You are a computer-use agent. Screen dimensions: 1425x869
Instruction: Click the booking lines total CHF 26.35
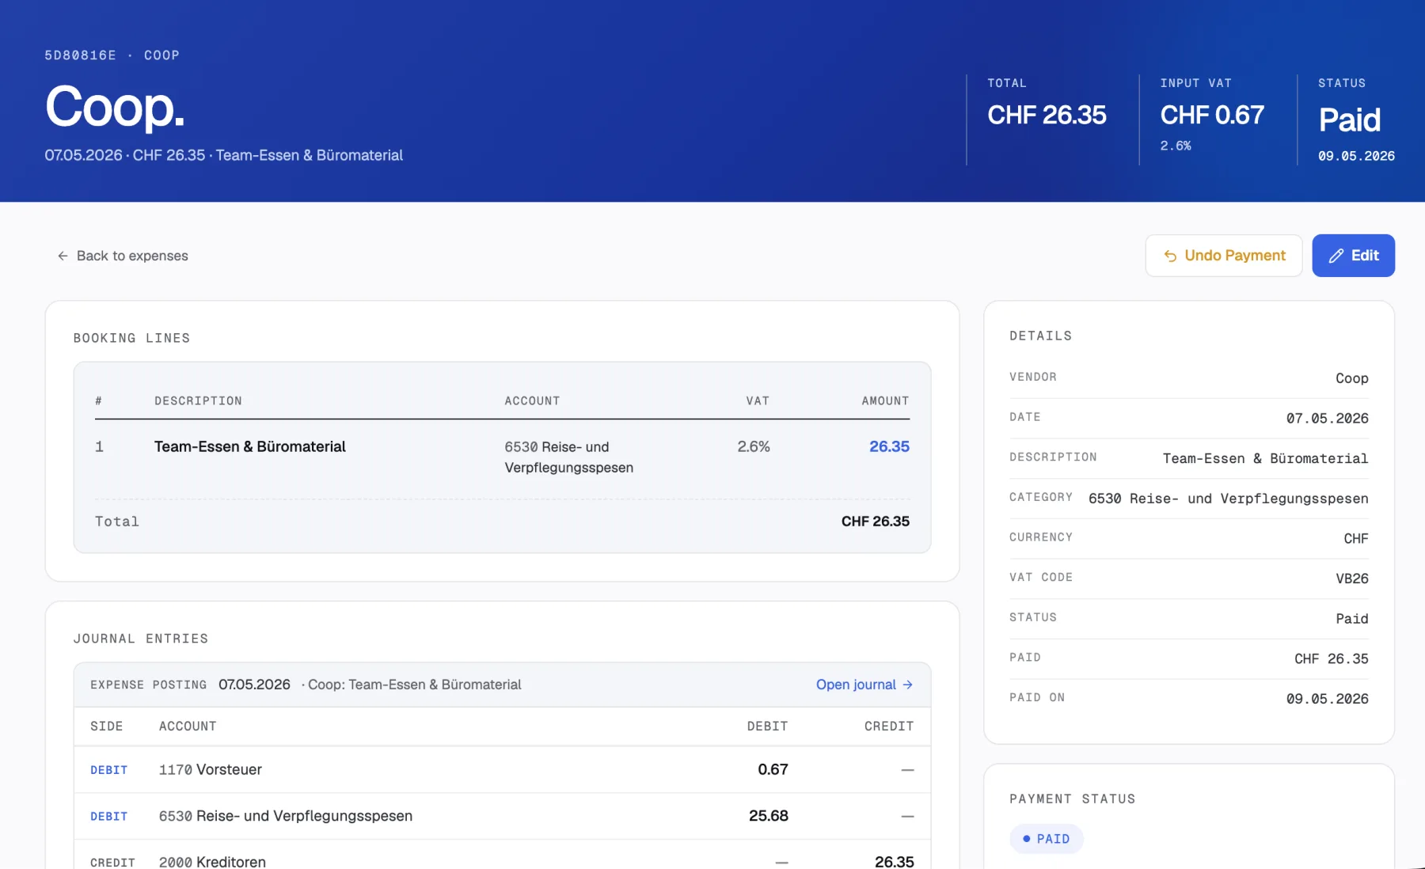[875, 522]
